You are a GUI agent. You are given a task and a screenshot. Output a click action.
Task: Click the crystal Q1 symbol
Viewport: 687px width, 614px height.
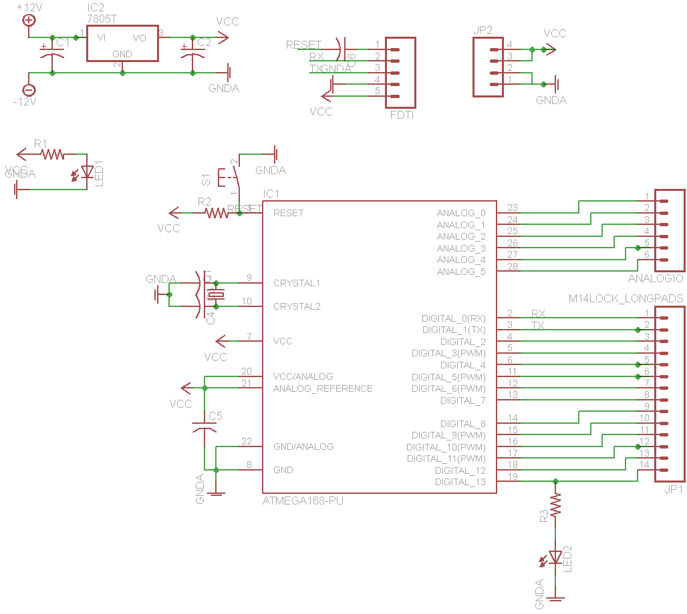215,294
